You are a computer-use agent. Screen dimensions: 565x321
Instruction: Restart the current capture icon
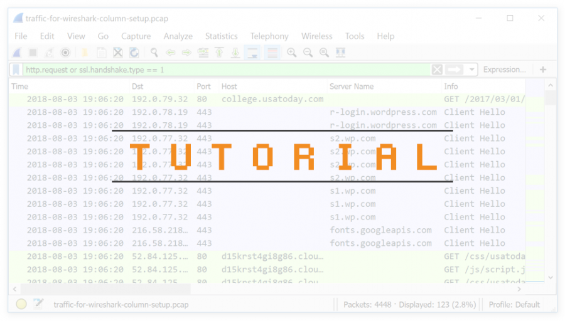pos(49,53)
